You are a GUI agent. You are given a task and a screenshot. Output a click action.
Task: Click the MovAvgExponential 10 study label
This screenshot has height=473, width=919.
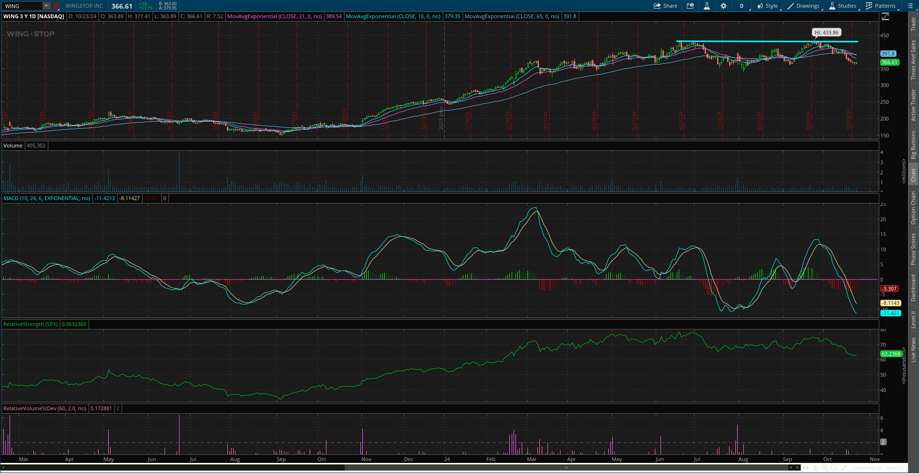pos(393,16)
